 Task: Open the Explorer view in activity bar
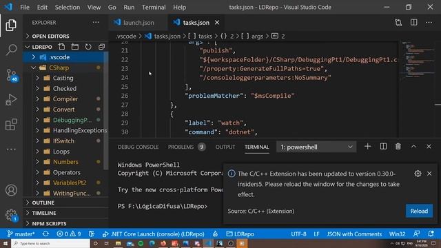tap(11, 25)
